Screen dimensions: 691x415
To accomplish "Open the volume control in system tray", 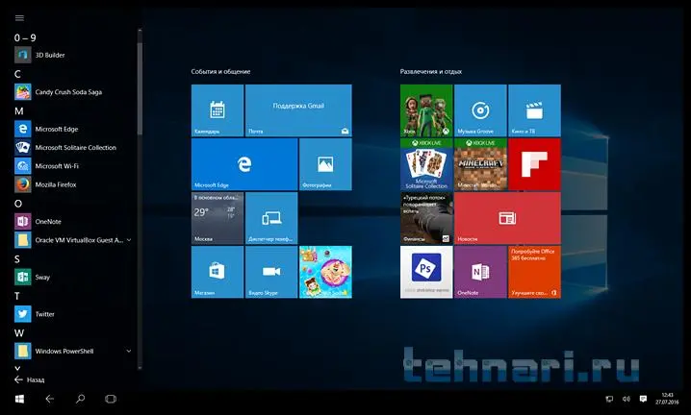I will click(x=627, y=399).
